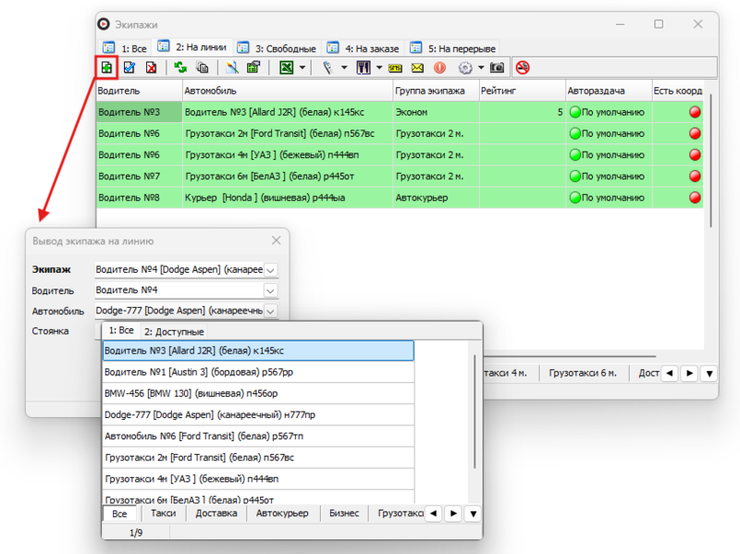
Task: Click the Excel export icon
Action: pos(287,68)
